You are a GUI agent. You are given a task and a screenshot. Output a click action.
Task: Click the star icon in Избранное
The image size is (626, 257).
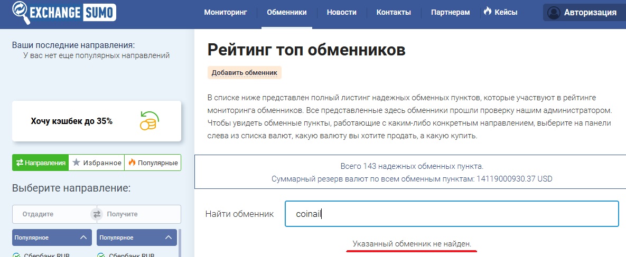76,163
